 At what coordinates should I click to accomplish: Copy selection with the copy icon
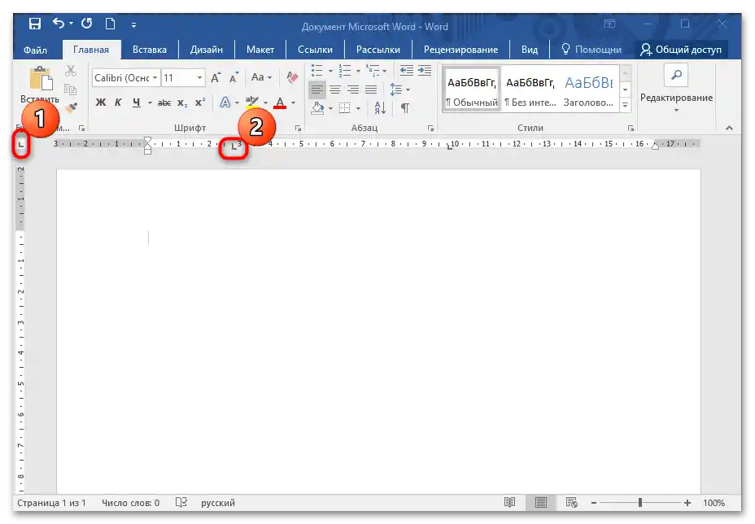[71, 90]
